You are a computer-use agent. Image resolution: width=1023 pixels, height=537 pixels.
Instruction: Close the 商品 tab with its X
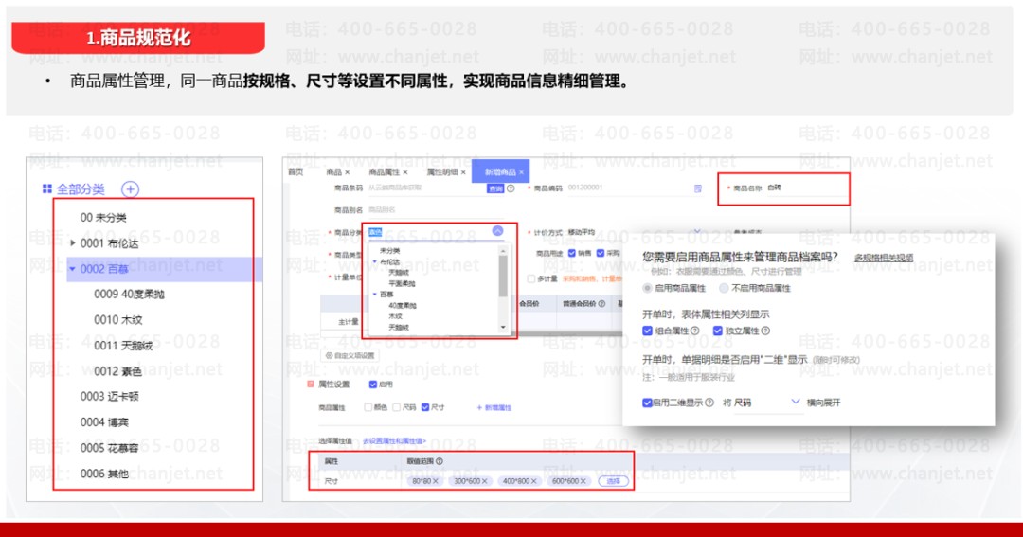pos(347,172)
